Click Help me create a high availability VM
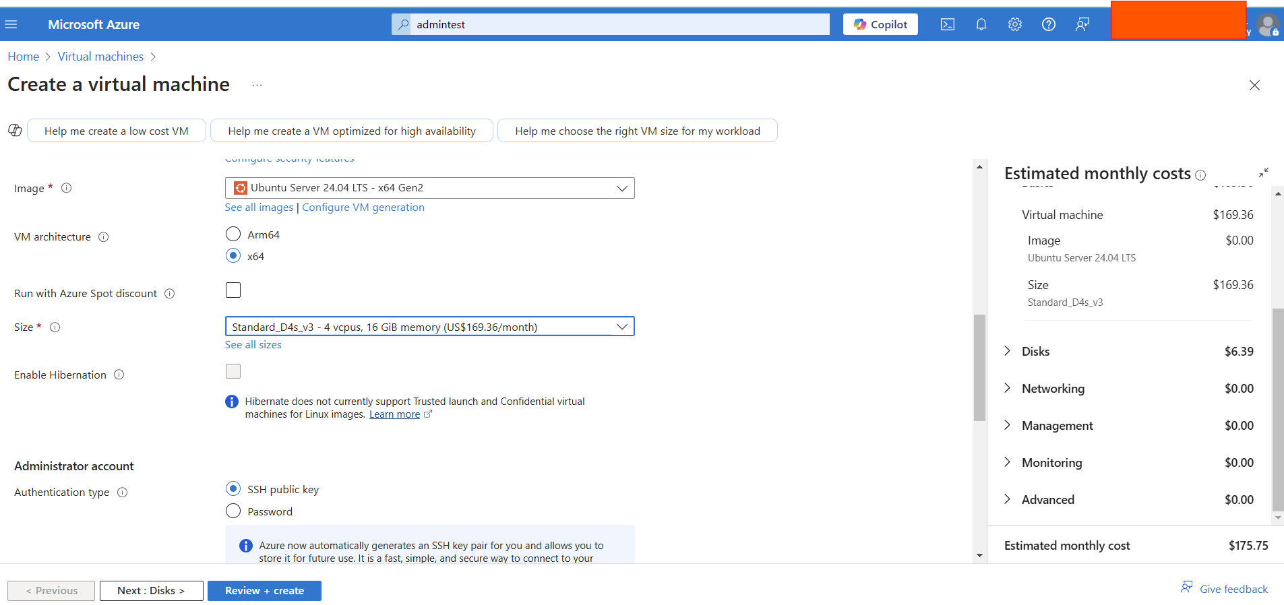The image size is (1284, 605). pos(352,131)
